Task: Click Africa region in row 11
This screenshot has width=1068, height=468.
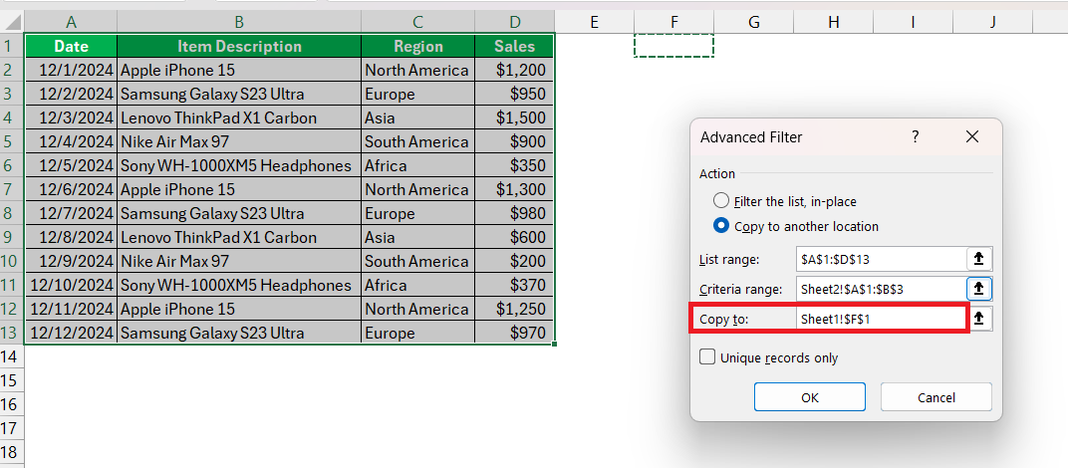Action: click(x=418, y=286)
